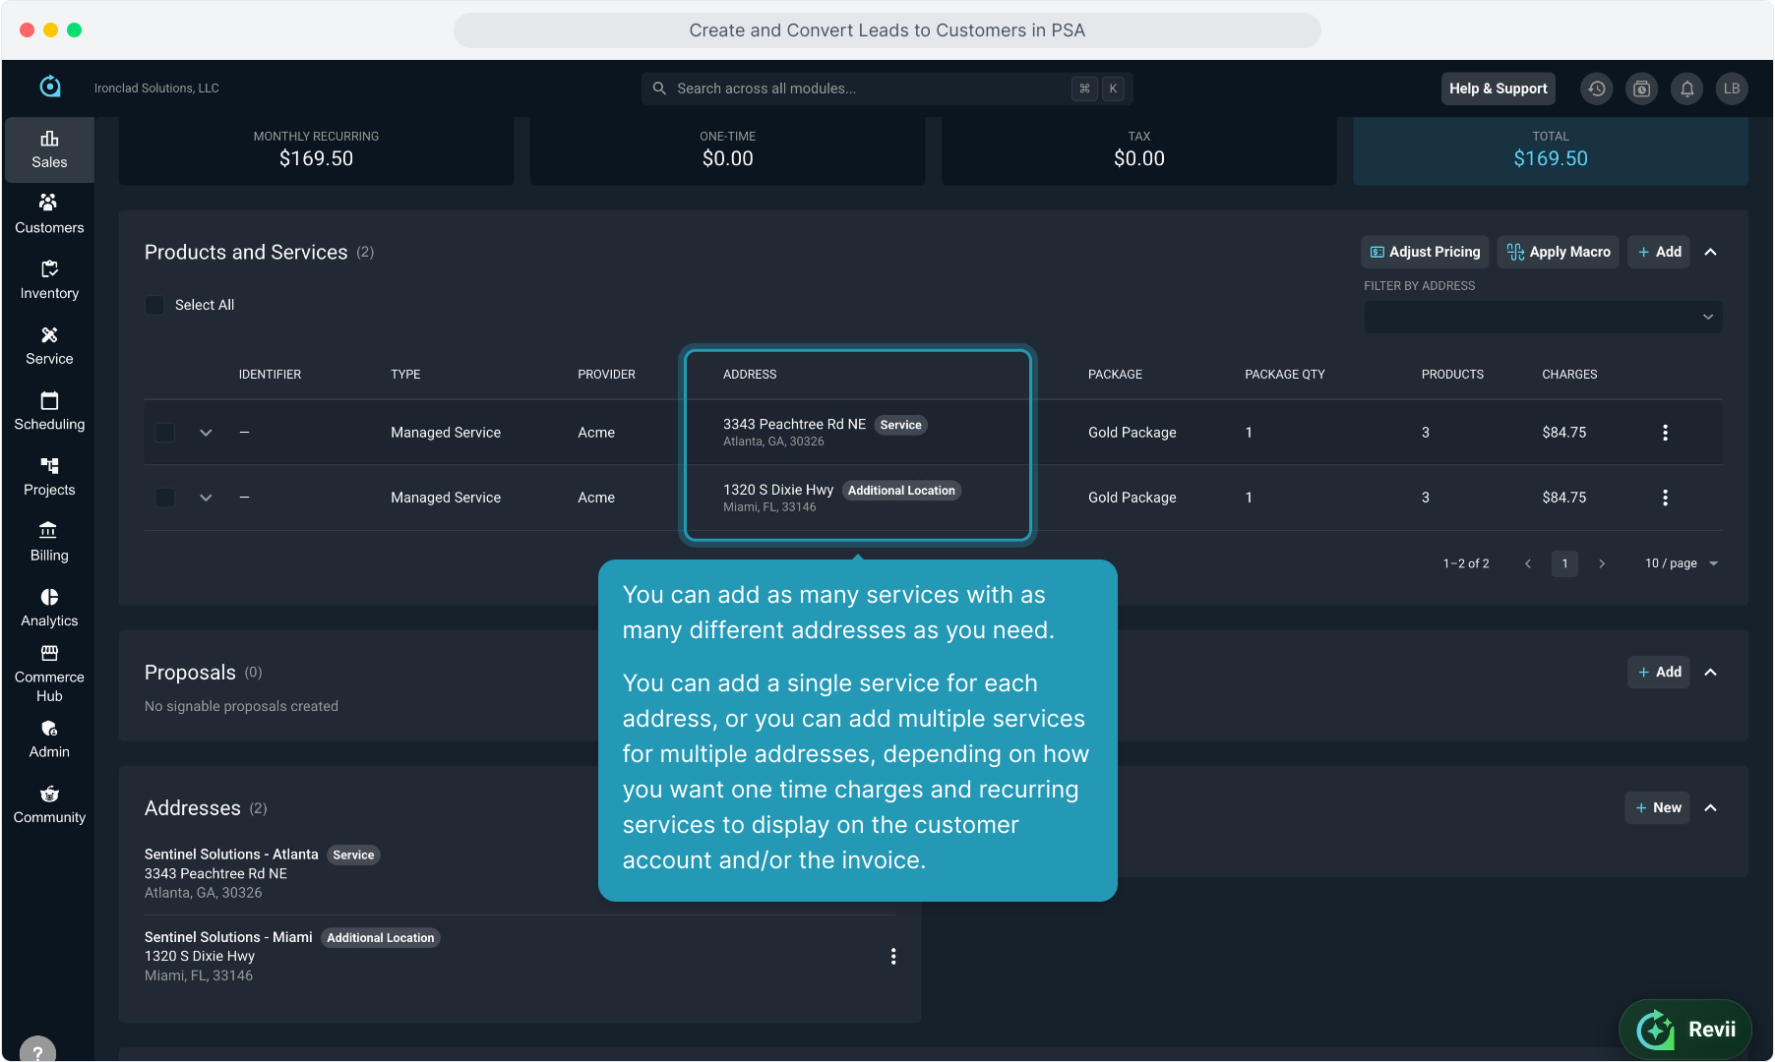Go to previous page of services
Image resolution: width=1775 pixels, height=1062 pixels.
tap(1528, 563)
